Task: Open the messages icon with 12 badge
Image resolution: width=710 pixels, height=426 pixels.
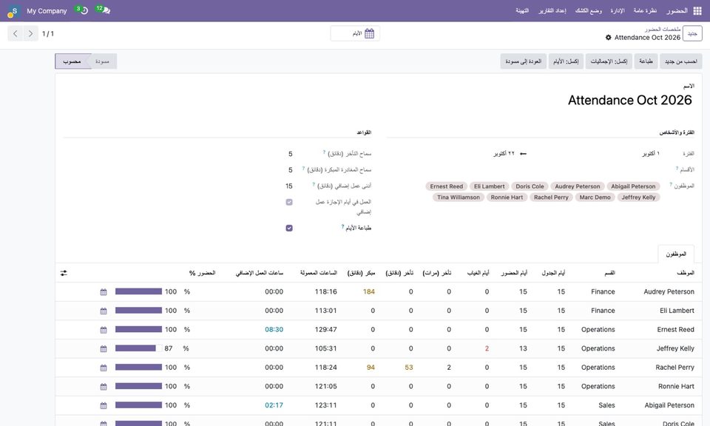Action: point(104,10)
